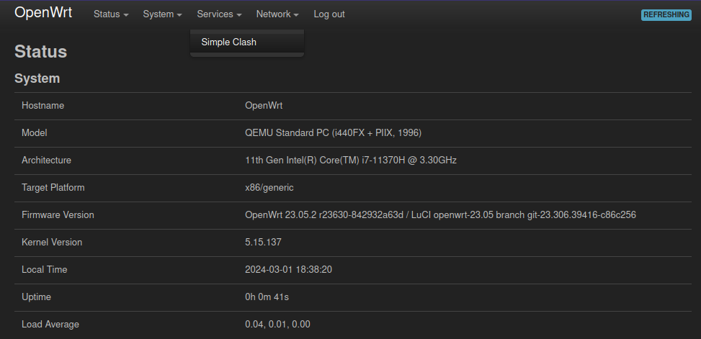701x339 pixels.
Task: Select the Hostname label cell
Action: point(43,106)
